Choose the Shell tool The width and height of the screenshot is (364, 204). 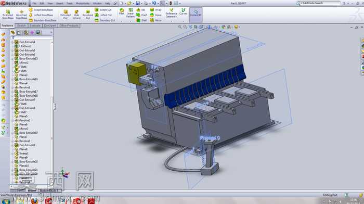141,20
